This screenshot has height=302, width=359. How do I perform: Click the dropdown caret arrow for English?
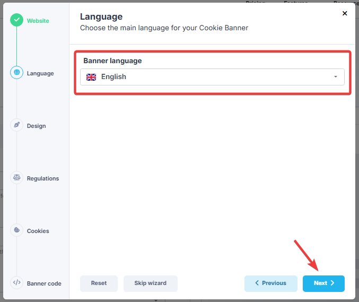(336, 77)
